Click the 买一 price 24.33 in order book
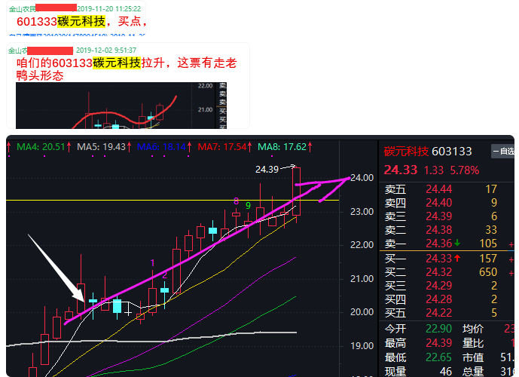The height and width of the screenshot is (377, 519). point(438,259)
